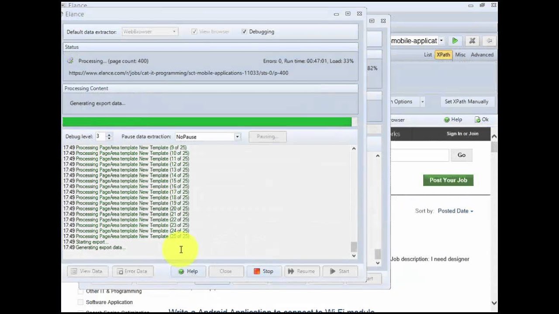The image size is (559, 314).
Task: Click Set XPath Manually button
Action: point(466,102)
